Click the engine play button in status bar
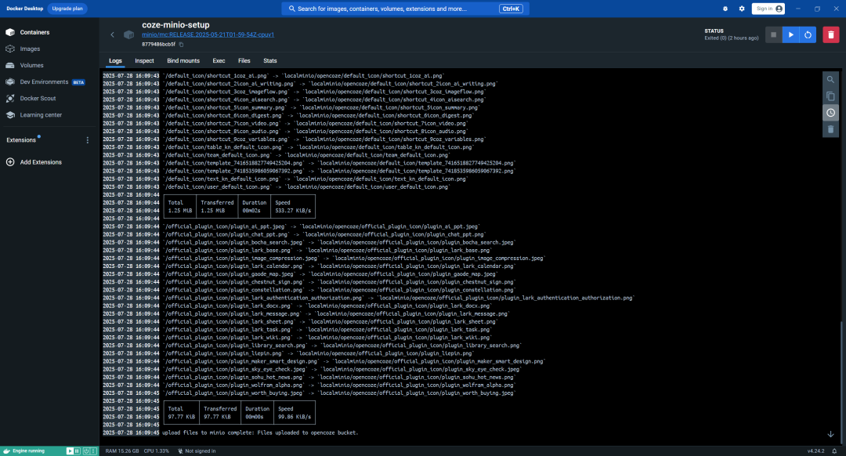846x456 pixels. 70,451
